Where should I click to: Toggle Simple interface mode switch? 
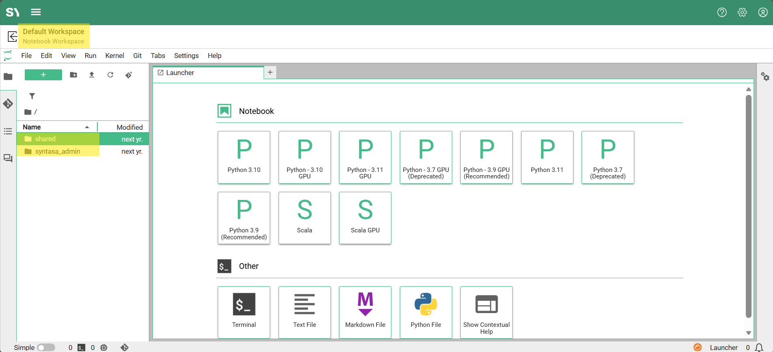pyautogui.click(x=46, y=348)
